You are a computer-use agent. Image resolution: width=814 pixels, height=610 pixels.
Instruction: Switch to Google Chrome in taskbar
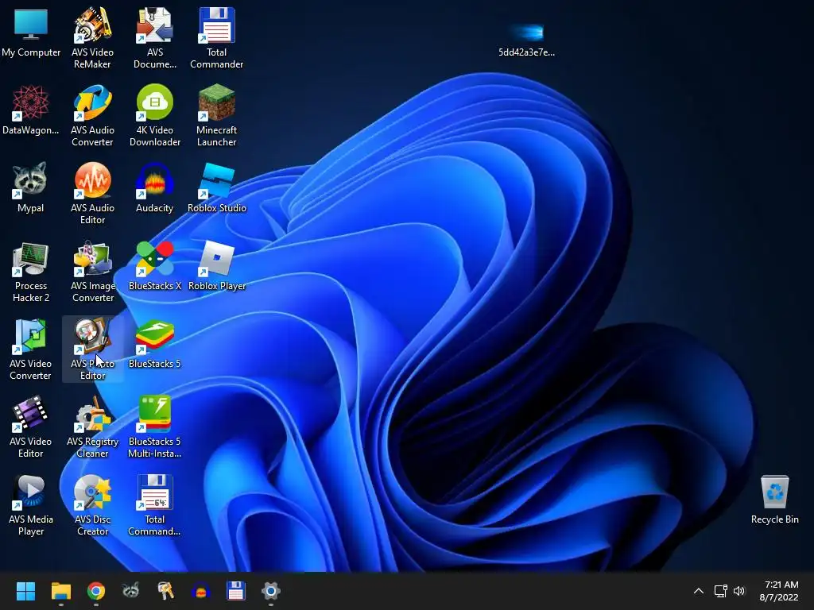tap(96, 591)
